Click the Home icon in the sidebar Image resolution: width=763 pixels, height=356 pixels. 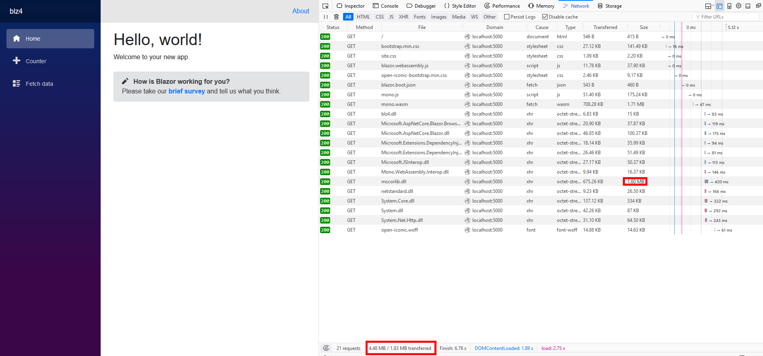coord(17,39)
